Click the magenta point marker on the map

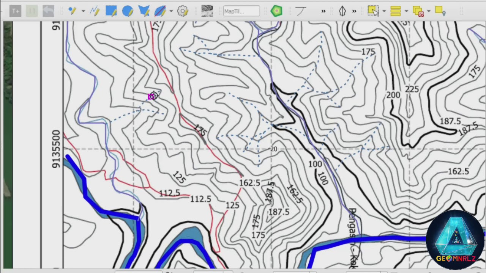click(151, 97)
